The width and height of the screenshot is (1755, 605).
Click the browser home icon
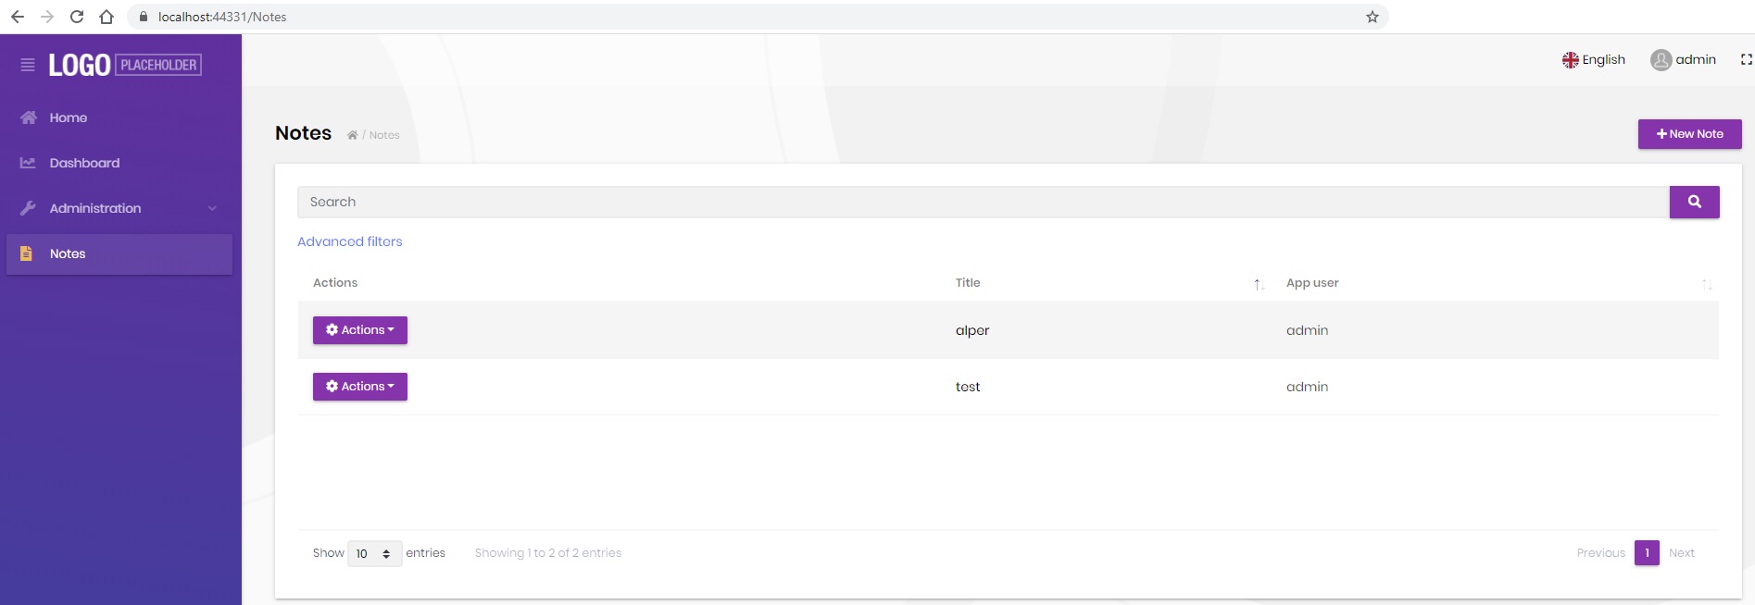(107, 17)
